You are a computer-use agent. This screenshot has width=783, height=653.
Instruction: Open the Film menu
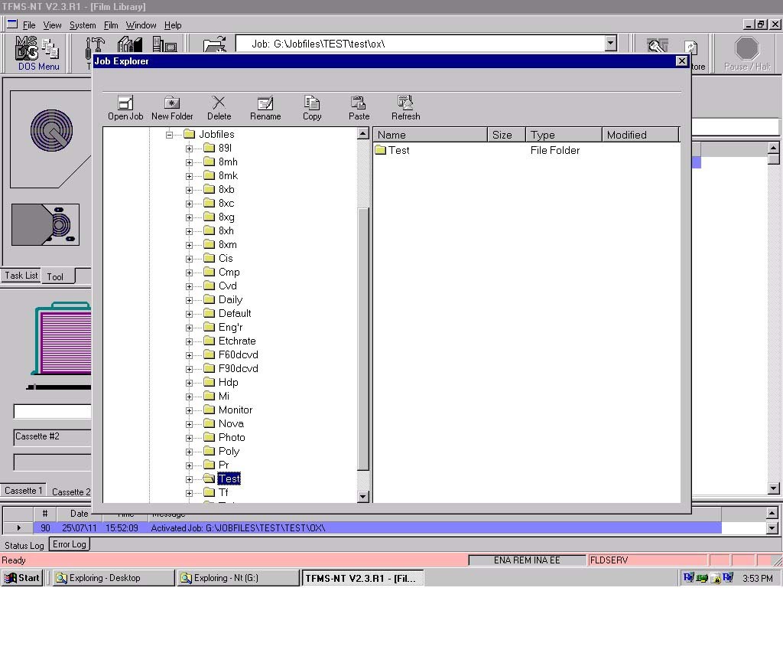point(111,25)
